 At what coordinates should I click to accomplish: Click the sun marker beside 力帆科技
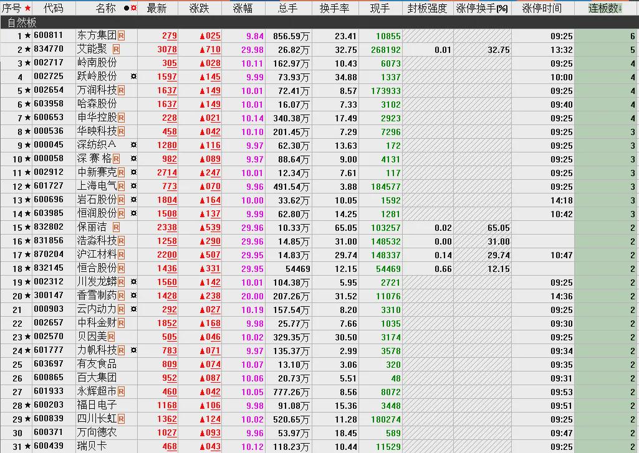[133, 350]
